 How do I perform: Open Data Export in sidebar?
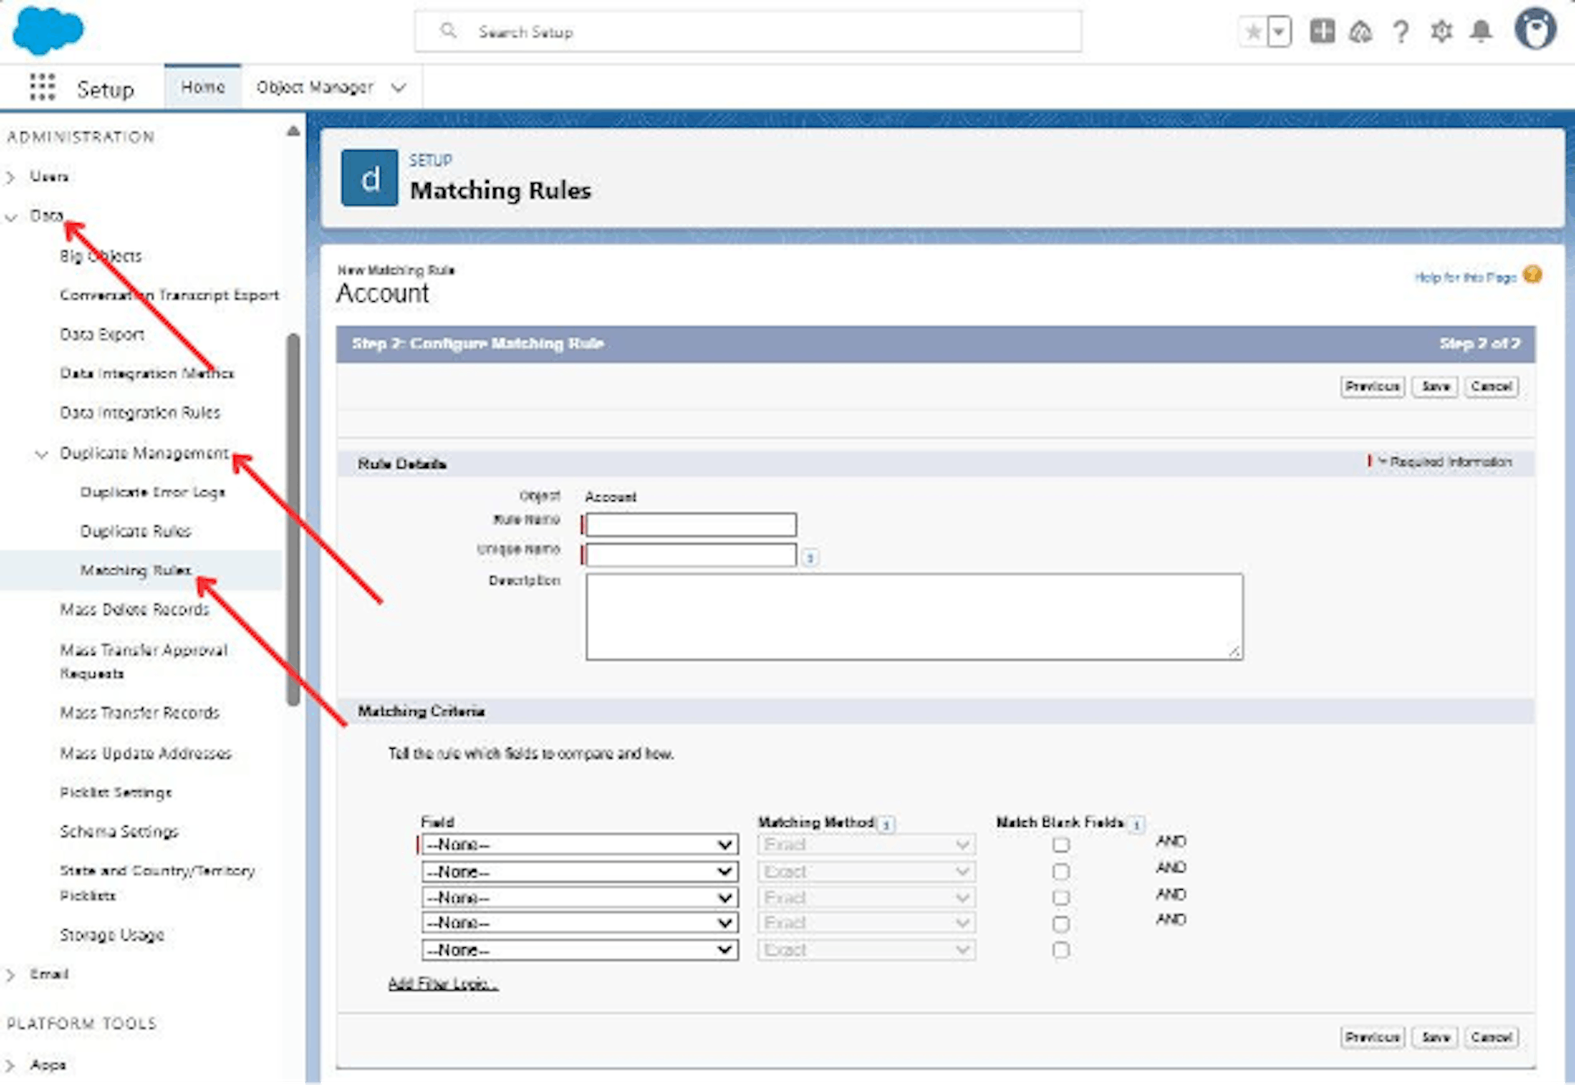pos(102,335)
